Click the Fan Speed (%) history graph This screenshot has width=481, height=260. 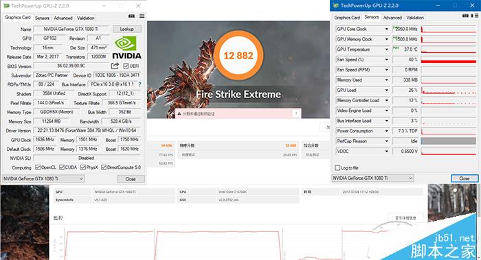tap(449, 60)
